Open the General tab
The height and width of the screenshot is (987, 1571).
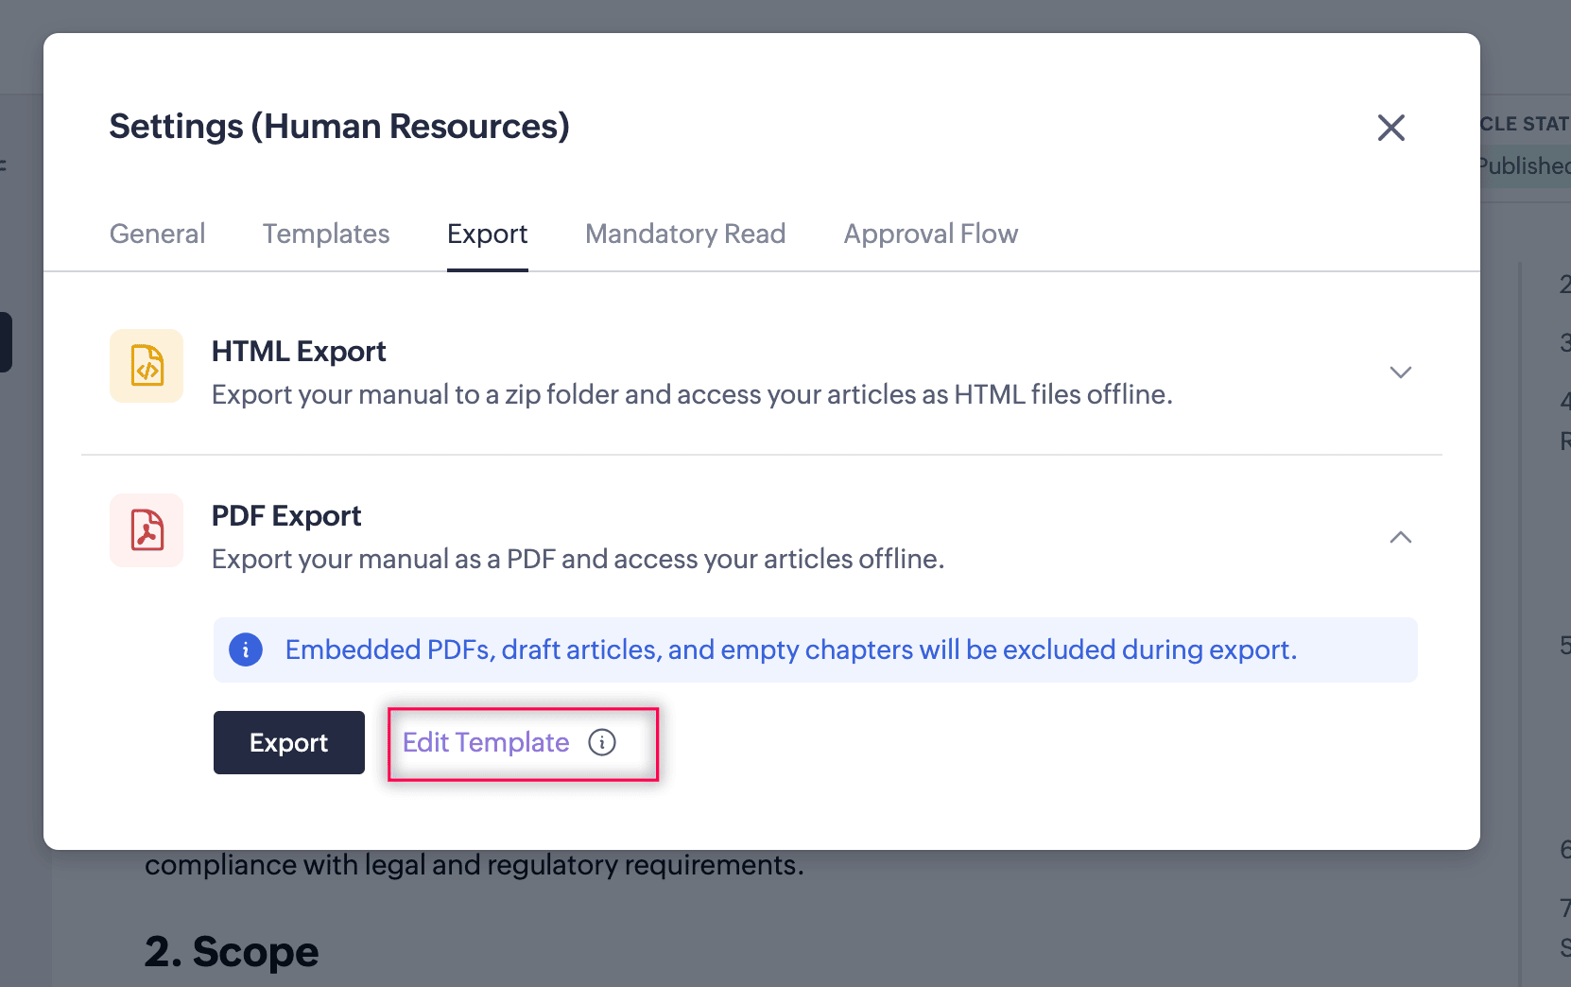[x=157, y=234]
